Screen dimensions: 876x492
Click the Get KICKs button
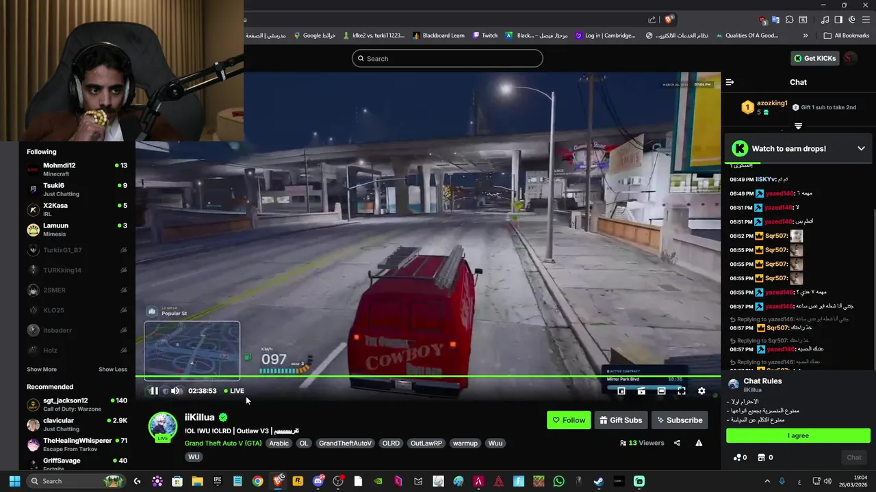pos(814,59)
